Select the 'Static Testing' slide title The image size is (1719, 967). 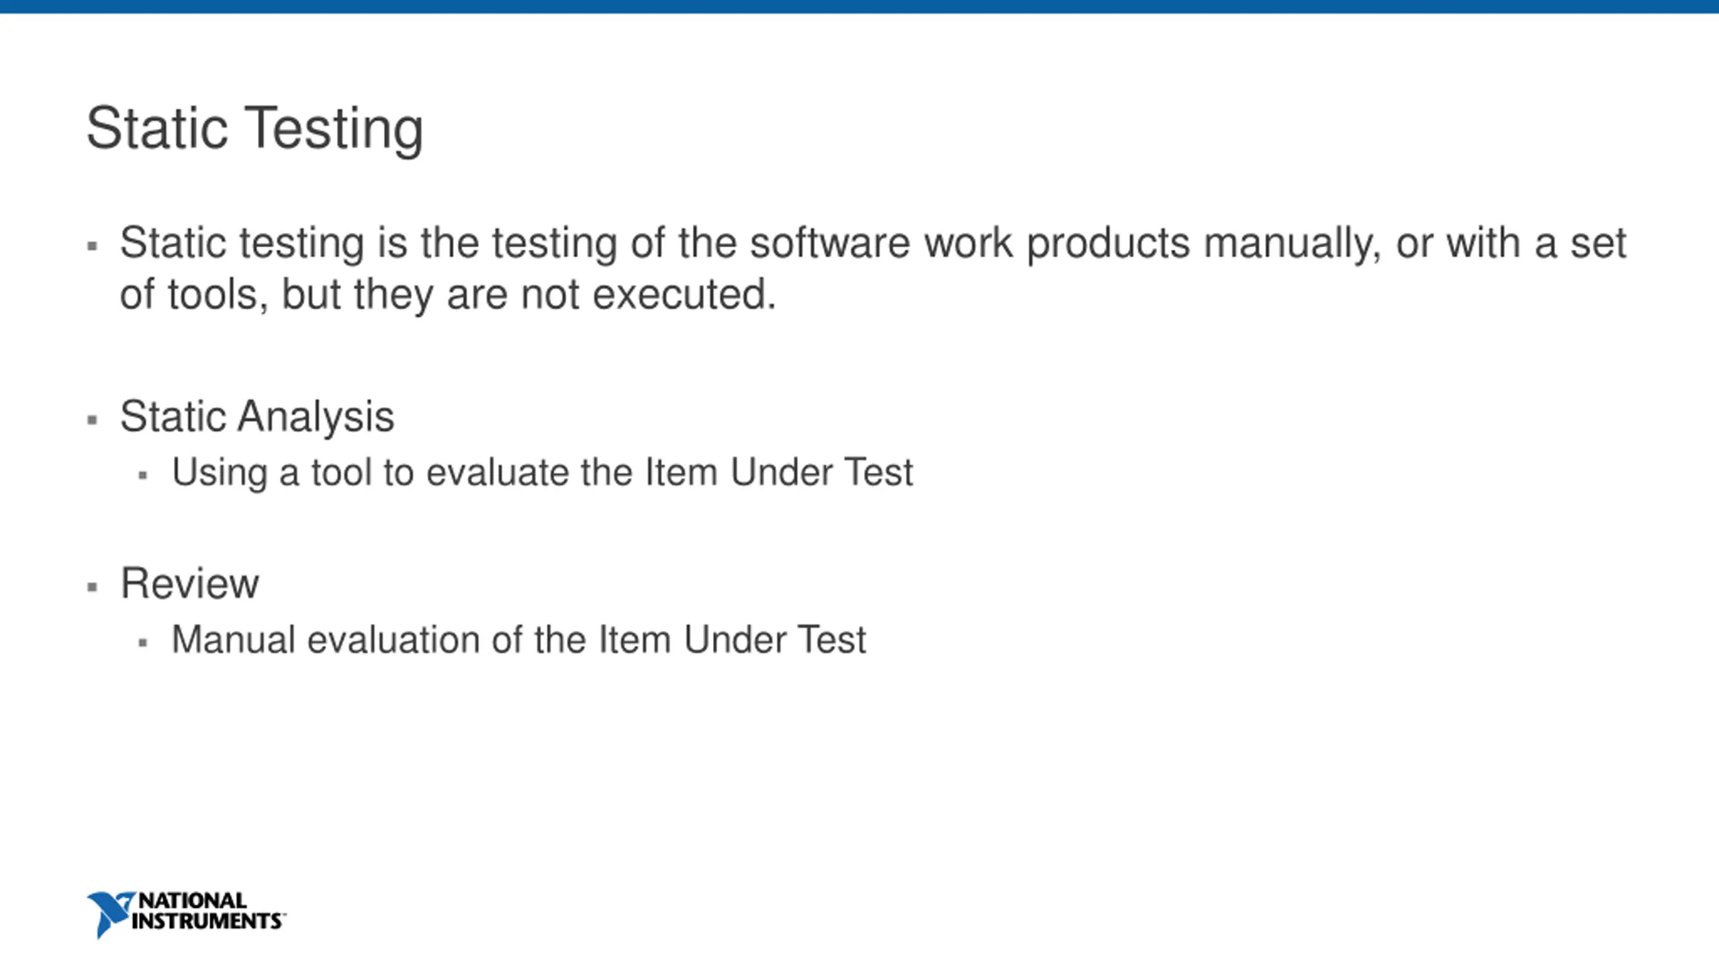click(255, 129)
